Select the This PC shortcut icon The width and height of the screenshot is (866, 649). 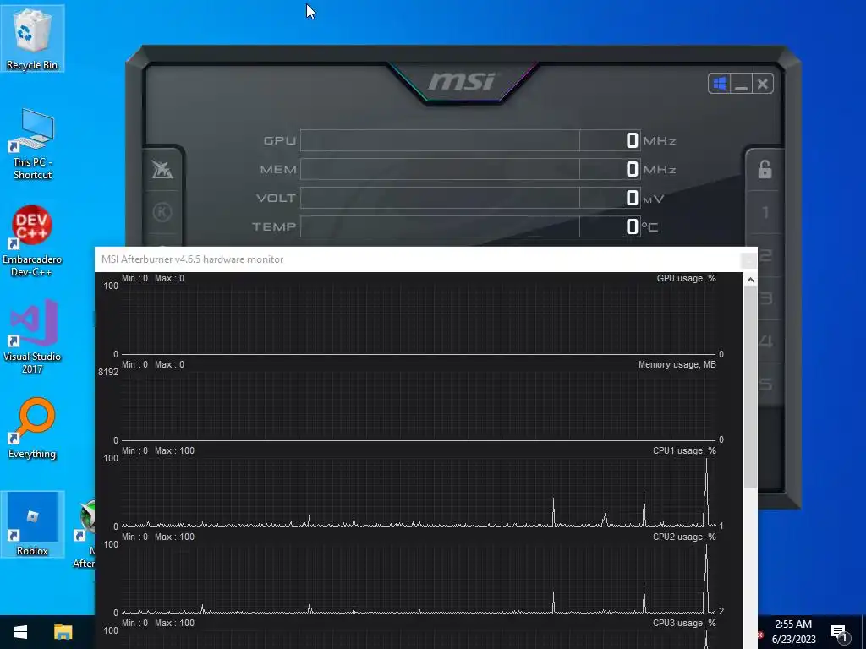pos(32,144)
